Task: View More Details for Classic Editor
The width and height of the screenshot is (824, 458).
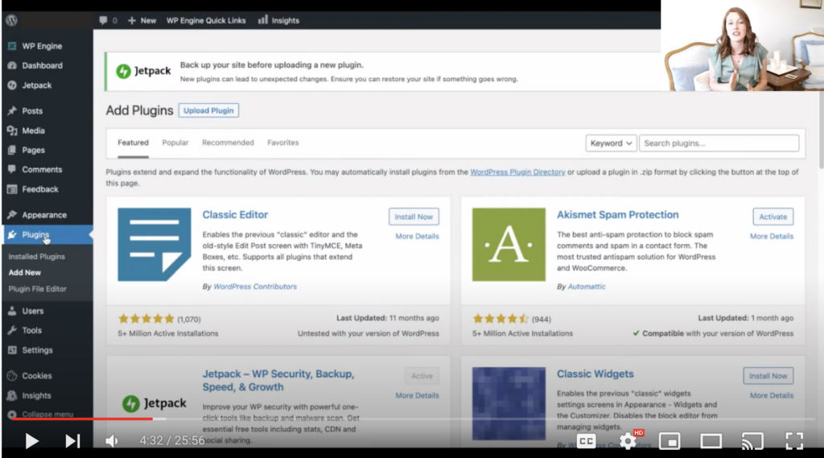Action: pyautogui.click(x=418, y=236)
